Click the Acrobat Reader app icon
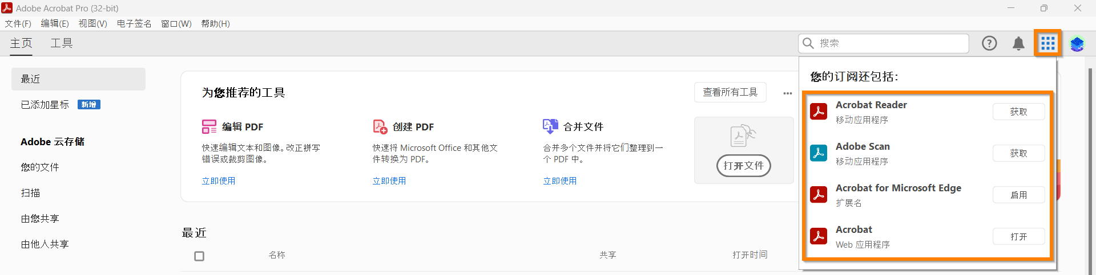 tap(819, 112)
